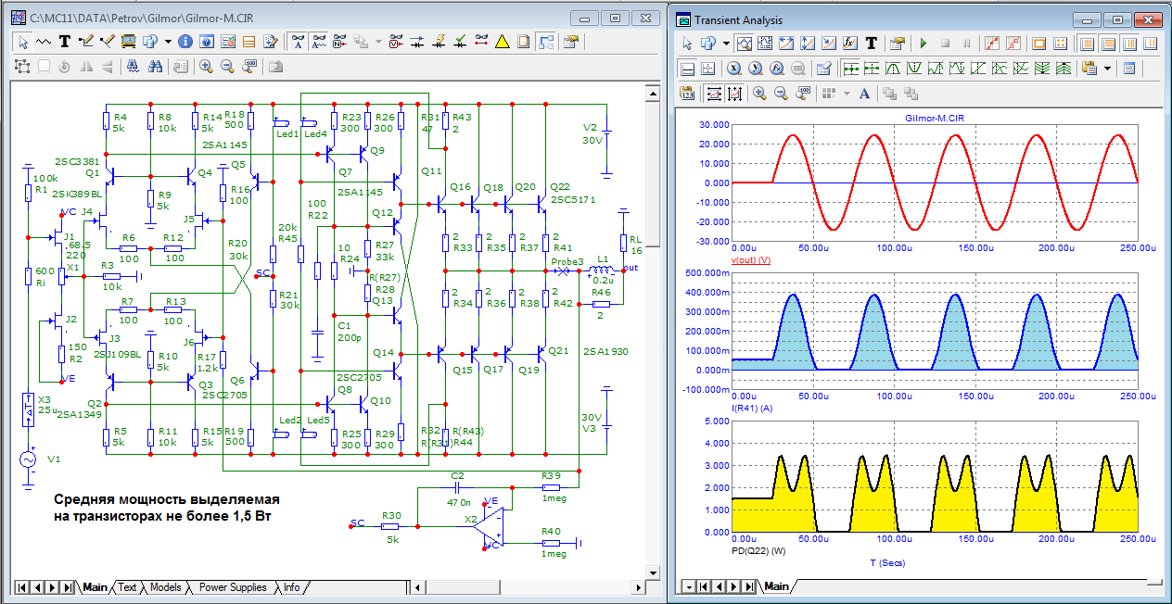Click the fx function icon in Transient Analysis
This screenshot has width=1172, height=604.
point(851,44)
